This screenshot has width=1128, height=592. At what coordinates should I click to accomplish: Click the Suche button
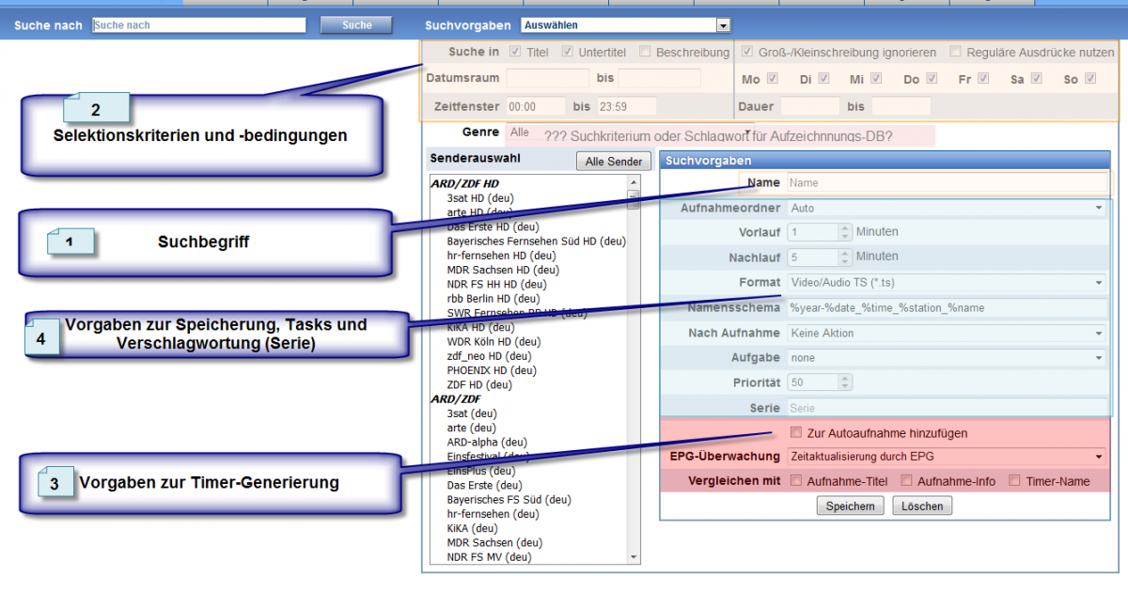(356, 25)
